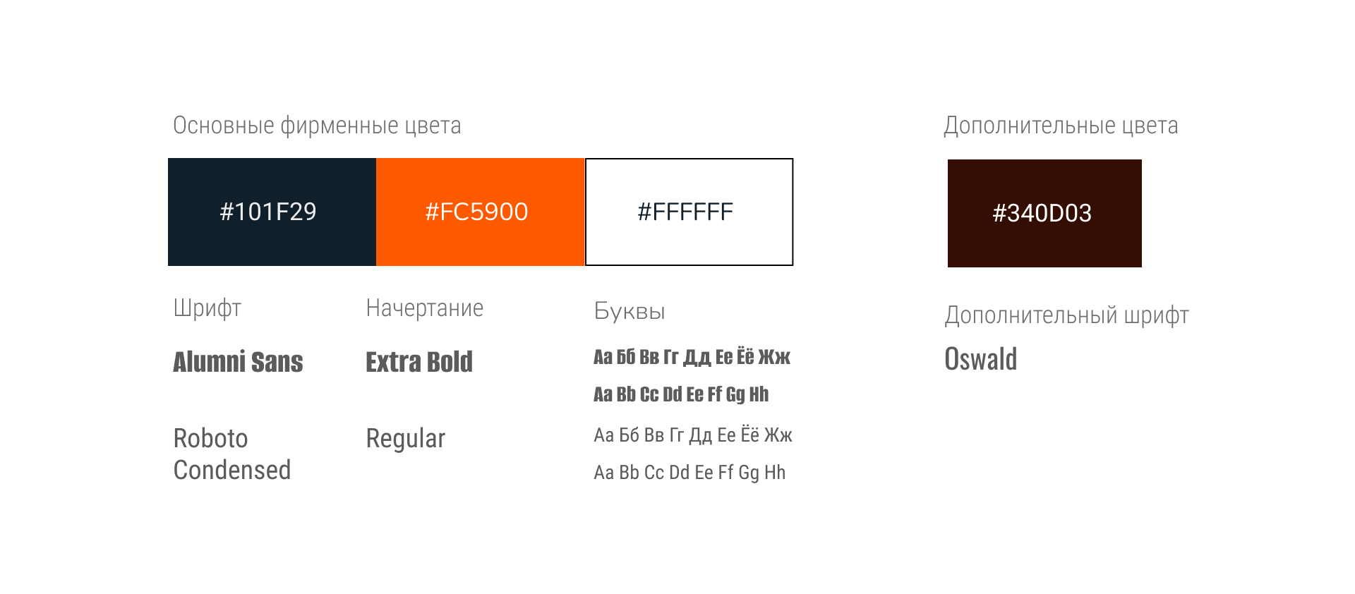Select the regular-weight Cyrillic alphabet sample
The image size is (1355, 594).
click(693, 435)
